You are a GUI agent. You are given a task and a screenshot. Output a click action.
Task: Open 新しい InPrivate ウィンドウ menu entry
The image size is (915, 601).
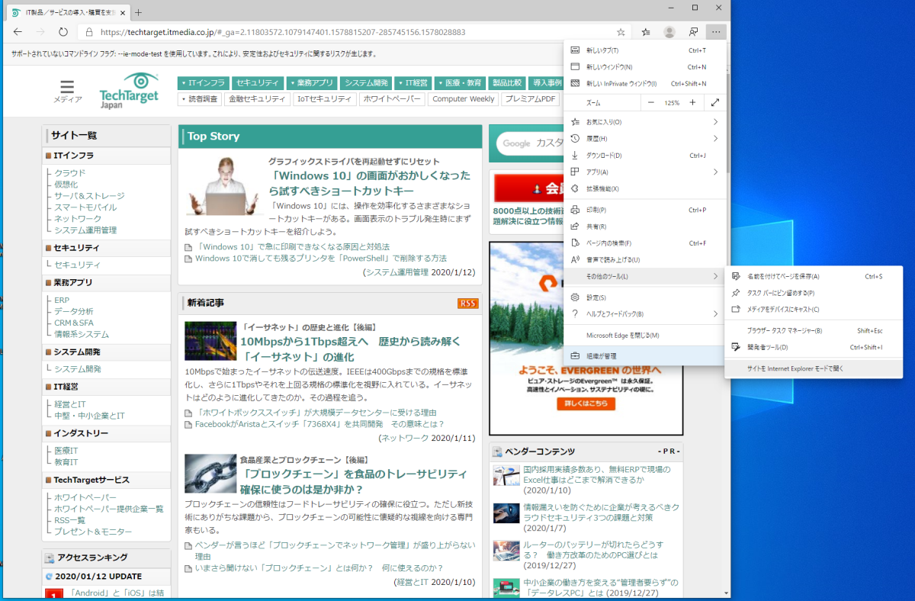[645, 84]
